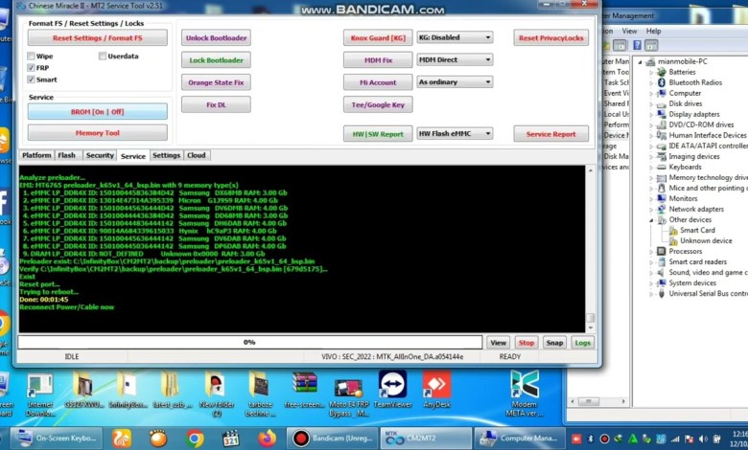
Task: Open TeamViewer desktop shortcut
Action: tap(393, 386)
